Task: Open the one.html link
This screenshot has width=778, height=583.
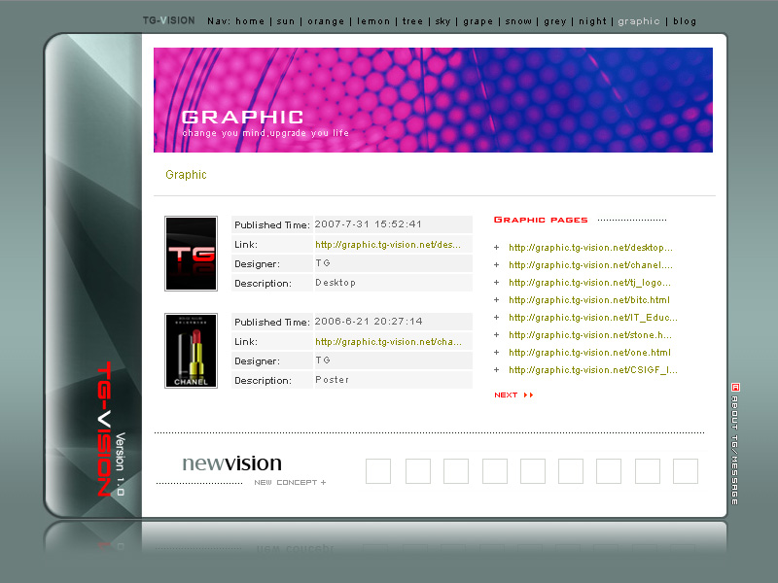Action: [x=589, y=353]
